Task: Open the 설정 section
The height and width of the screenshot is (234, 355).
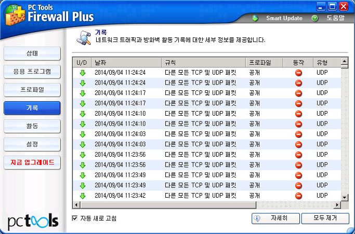Action: 32,144
